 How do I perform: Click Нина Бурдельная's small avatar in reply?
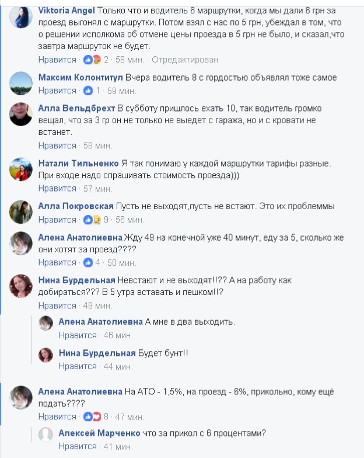[x=45, y=355]
